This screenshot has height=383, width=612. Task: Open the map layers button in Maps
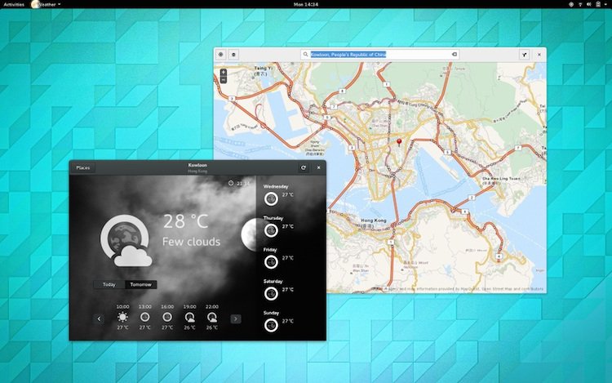click(233, 55)
